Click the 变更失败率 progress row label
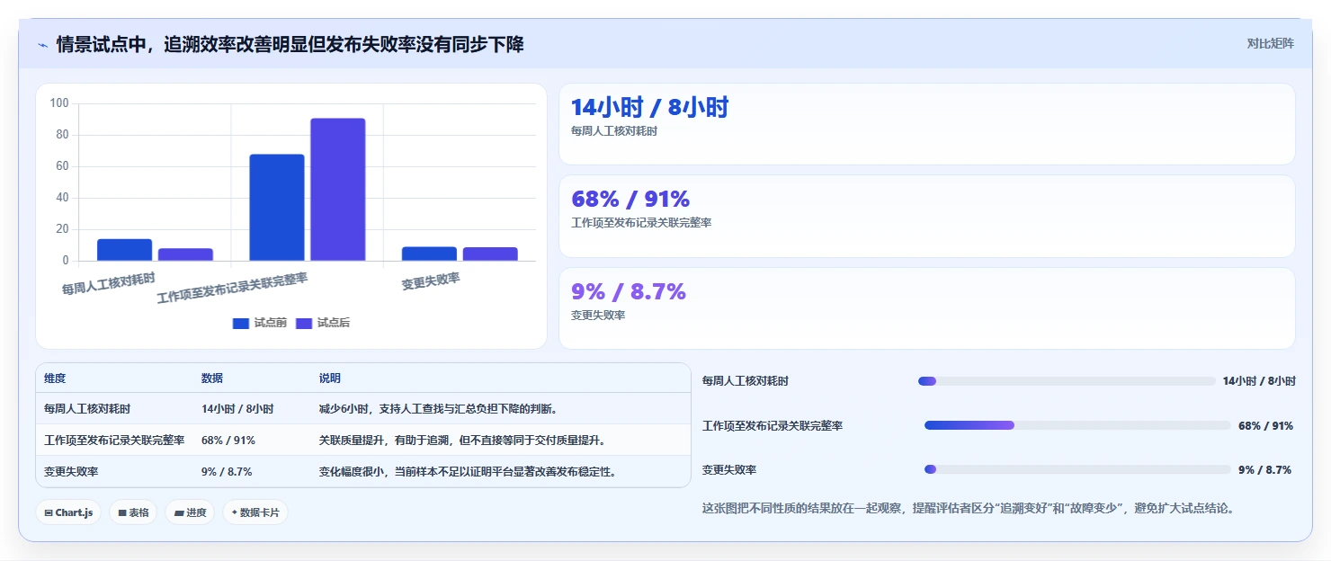The image size is (1331, 561). click(x=729, y=470)
